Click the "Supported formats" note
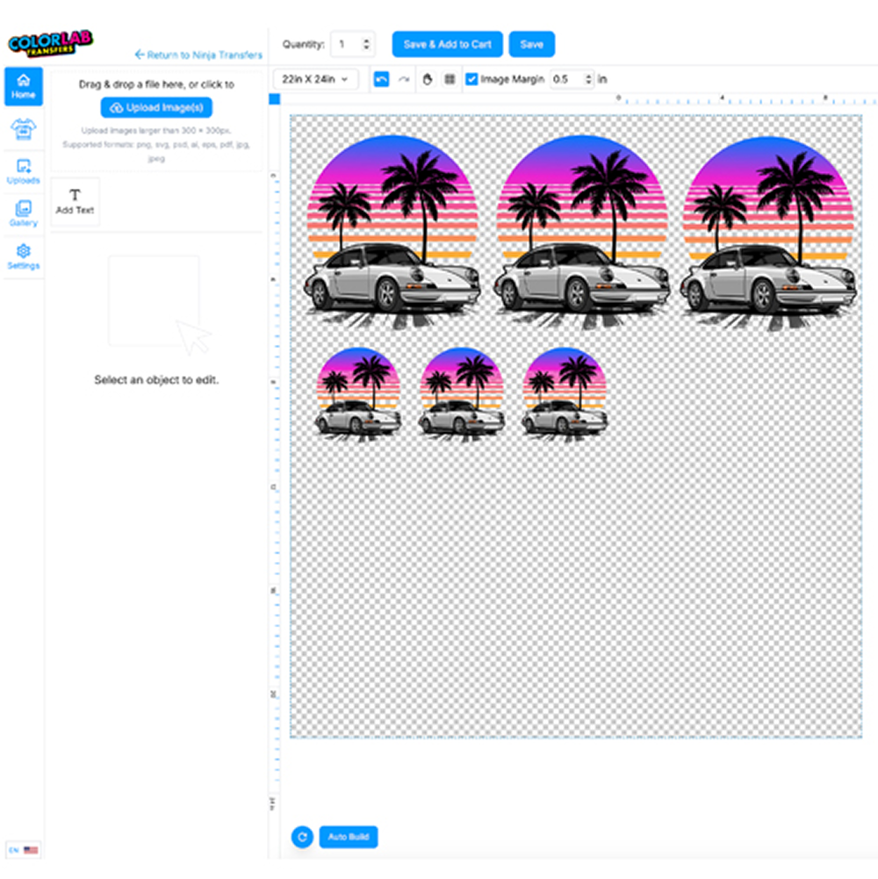The width and height of the screenshot is (878, 879). pos(156,151)
